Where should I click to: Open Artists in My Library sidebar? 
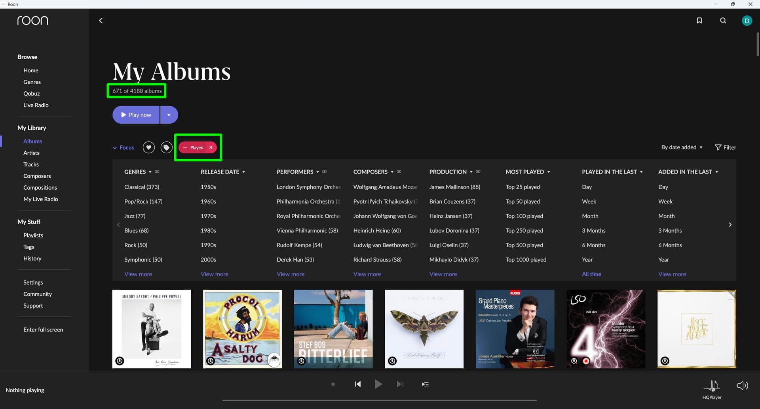[x=31, y=153]
